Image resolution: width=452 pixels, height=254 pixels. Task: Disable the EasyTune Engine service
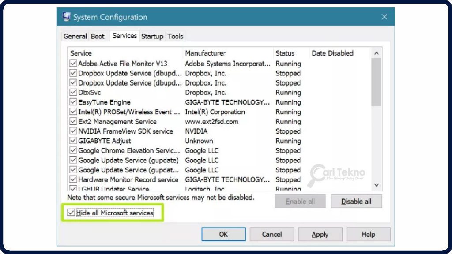point(73,102)
